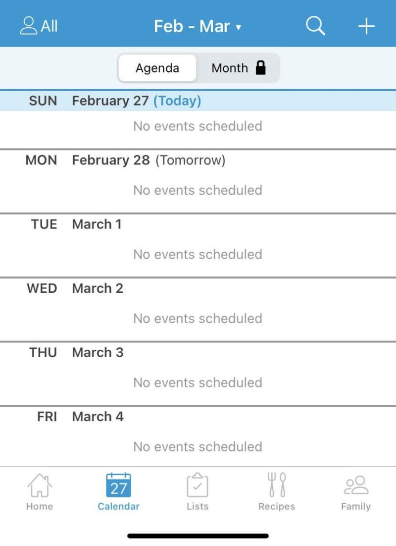Open the Lists tab

tap(198, 491)
